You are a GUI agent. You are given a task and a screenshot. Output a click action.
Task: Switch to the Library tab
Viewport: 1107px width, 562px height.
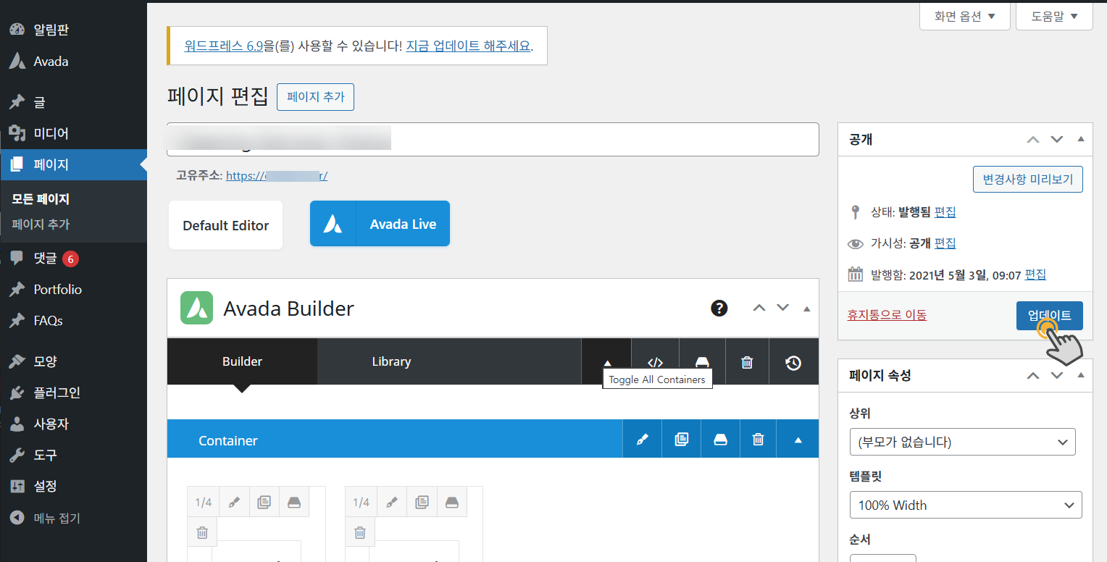tap(391, 361)
